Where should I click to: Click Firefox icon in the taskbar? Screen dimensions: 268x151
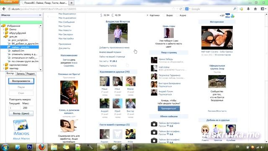tap(42, 147)
